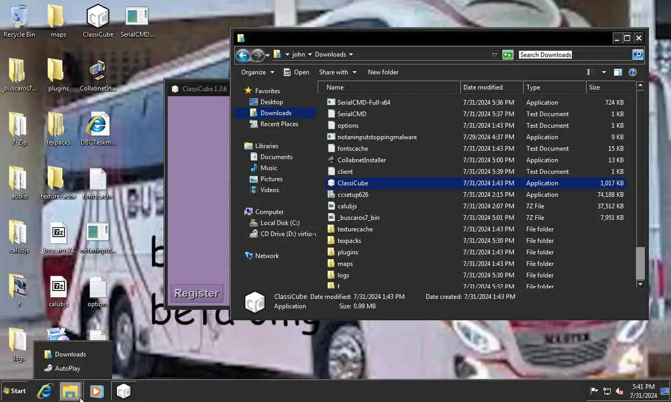
Task: Click the muted volume icon in the system tray
Action: [x=620, y=391]
